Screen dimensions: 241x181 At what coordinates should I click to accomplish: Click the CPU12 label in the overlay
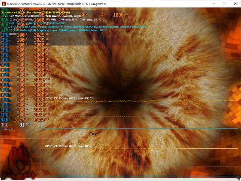pyautogui.click(x=6, y=90)
